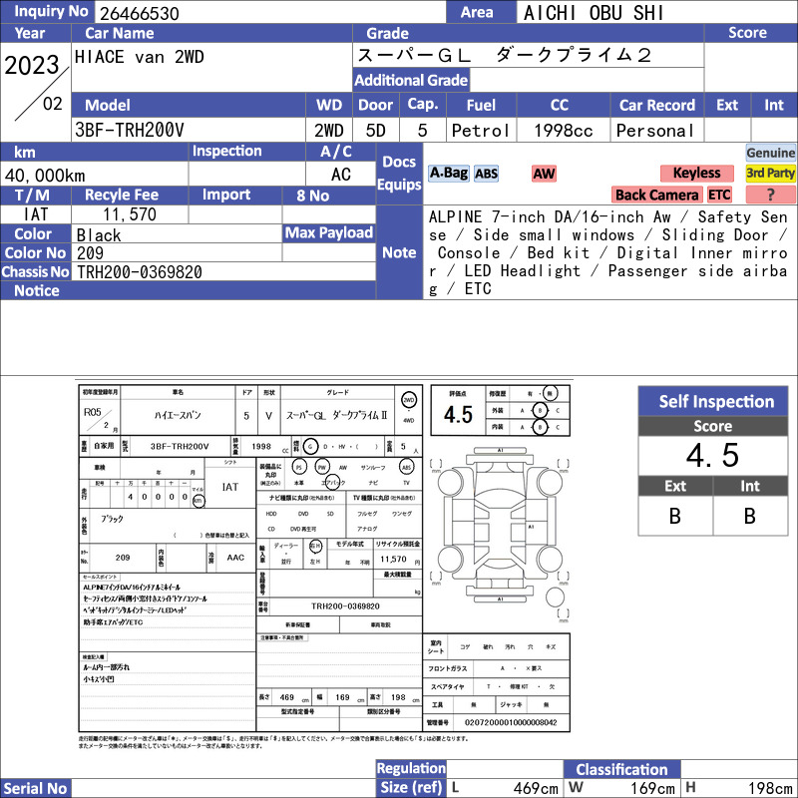The image size is (798, 798).
Task: Click the Back Camera badge
Action: [x=656, y=195]
